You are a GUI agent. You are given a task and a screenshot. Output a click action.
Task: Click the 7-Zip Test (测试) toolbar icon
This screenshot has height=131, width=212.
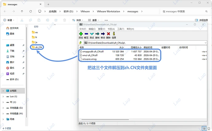tap(92, 34)
